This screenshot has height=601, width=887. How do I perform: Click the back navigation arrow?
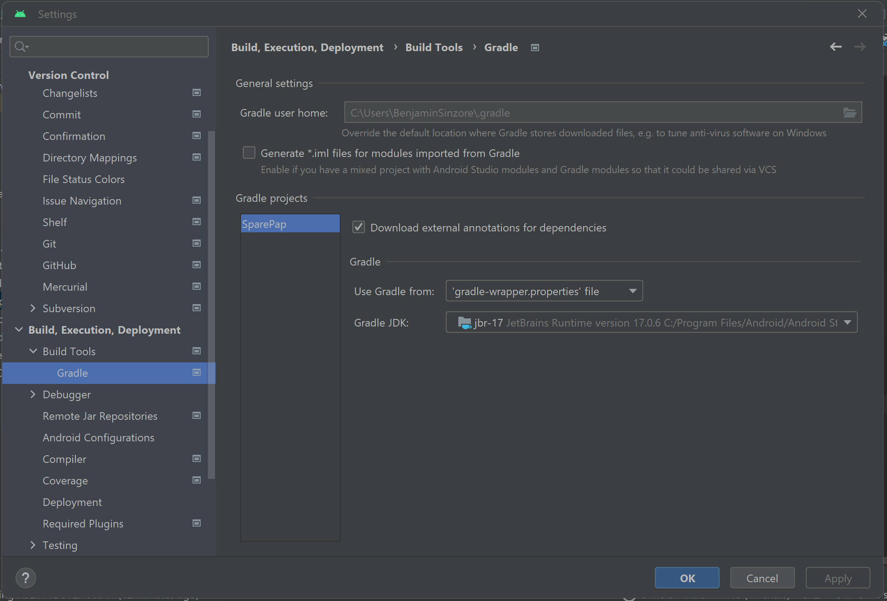[835, 47]
